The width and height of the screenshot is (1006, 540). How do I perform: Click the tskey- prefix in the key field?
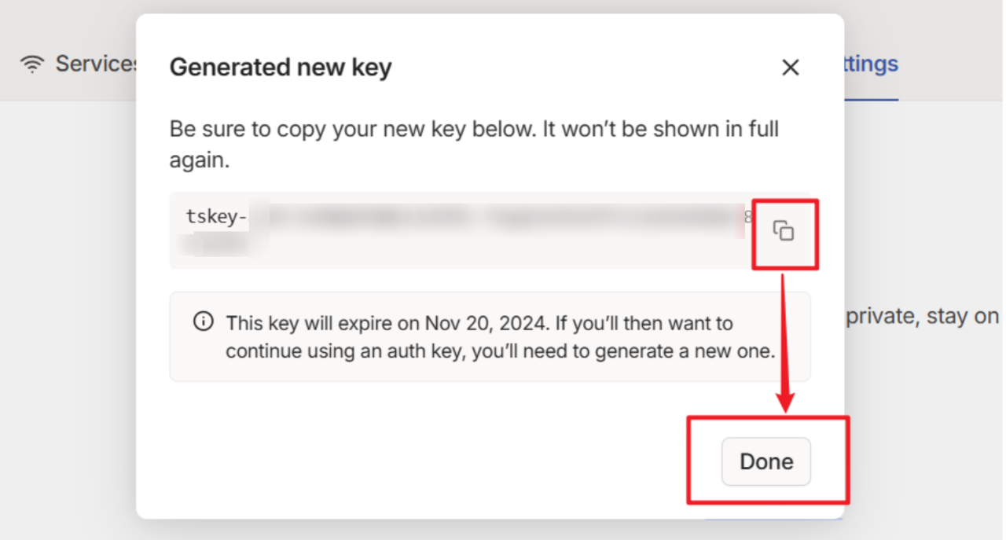[x=217, y=216]
